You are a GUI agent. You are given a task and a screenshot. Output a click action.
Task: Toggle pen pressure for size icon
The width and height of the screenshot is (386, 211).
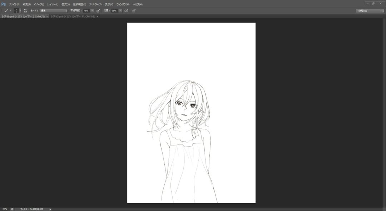(x=134, y=11)
